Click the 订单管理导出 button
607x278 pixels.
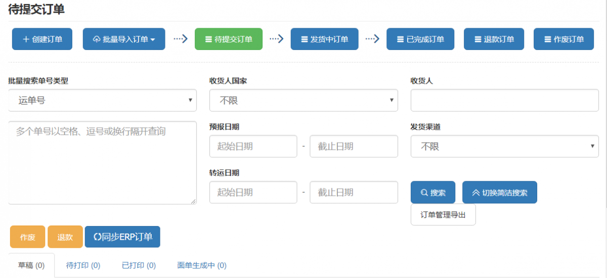pos(443,215)
